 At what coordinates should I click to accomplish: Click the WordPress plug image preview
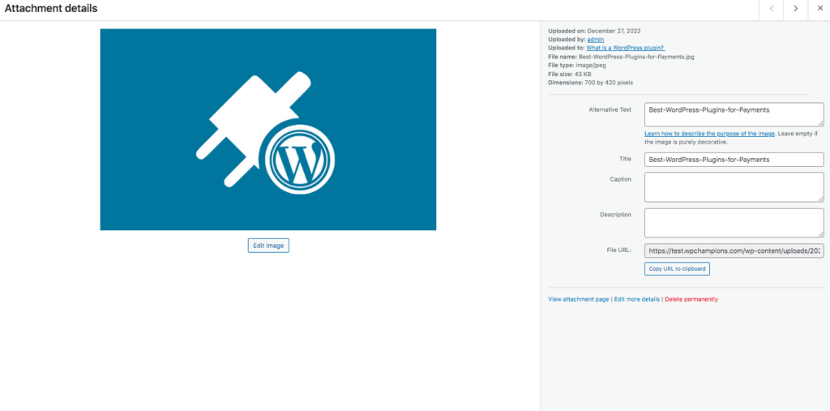pyautogui.click(x=267, y=129)
